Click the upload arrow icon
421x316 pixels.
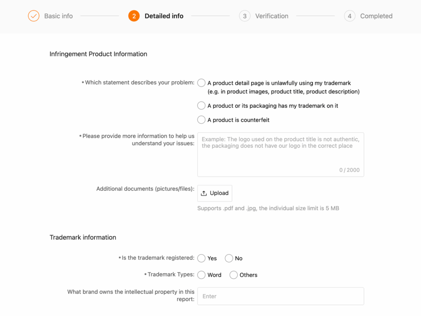204,193
